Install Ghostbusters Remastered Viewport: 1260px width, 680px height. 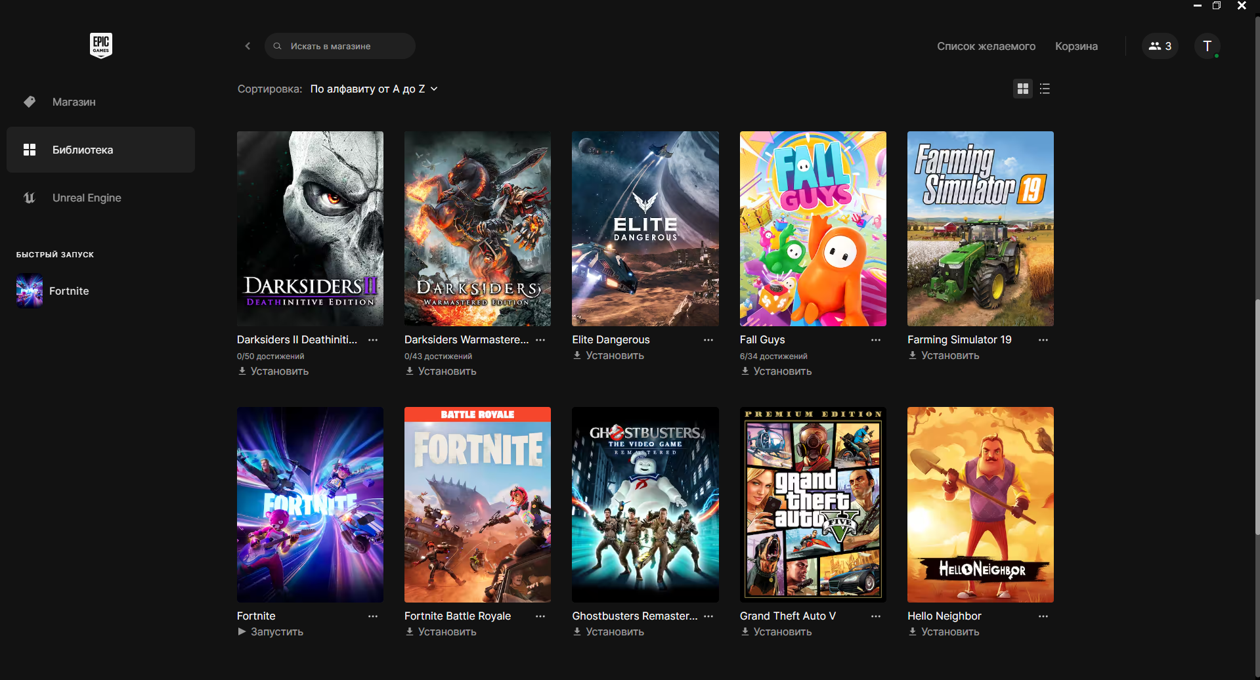tap(608, 632)
